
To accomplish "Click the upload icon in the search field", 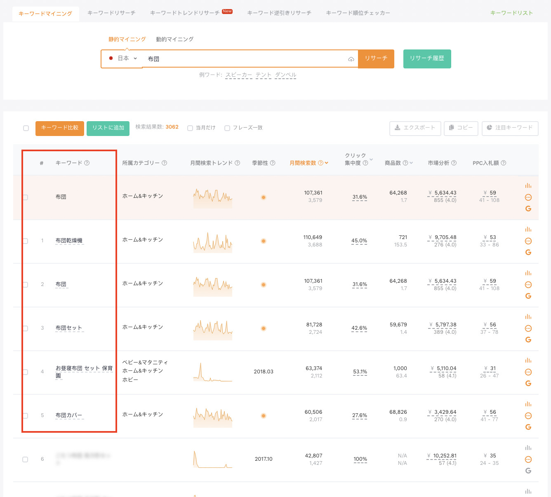I will (351, 59).
